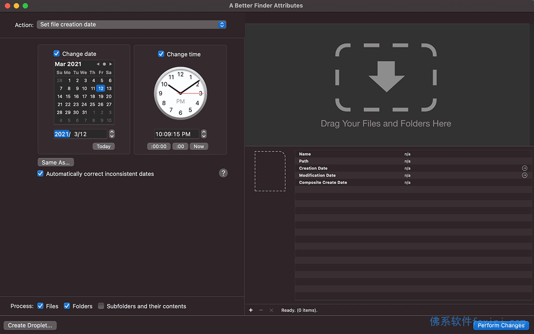Click the X icon to clear the list
This screenshot has height=334, width=534.
(x=271, y=310)
